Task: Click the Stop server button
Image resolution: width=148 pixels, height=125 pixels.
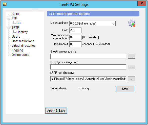Action: click(x=125, y=89)
